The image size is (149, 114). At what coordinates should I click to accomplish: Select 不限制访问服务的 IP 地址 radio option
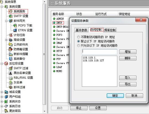(x=78, y=37)
